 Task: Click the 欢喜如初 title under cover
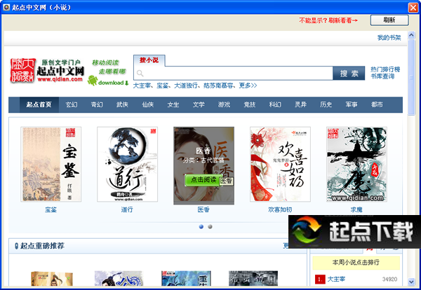(x=280, y=209)
